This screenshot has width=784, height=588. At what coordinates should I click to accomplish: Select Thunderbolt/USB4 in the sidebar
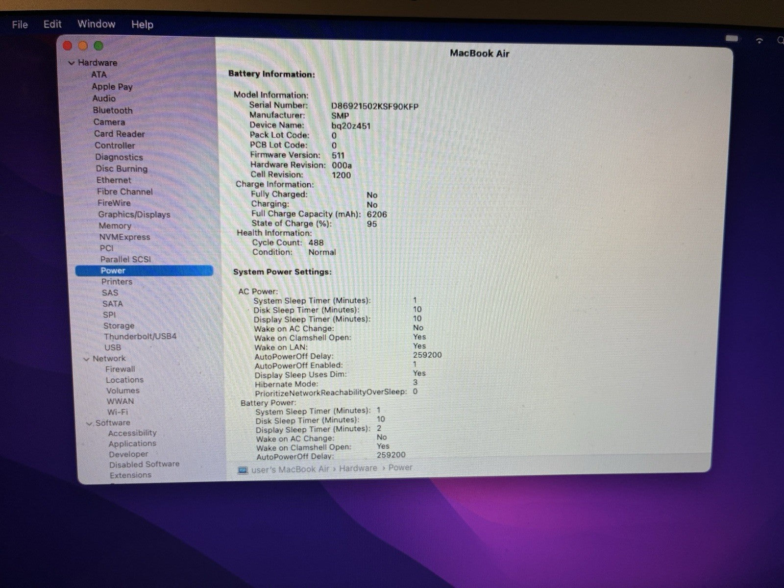click(x=140, y=337)
